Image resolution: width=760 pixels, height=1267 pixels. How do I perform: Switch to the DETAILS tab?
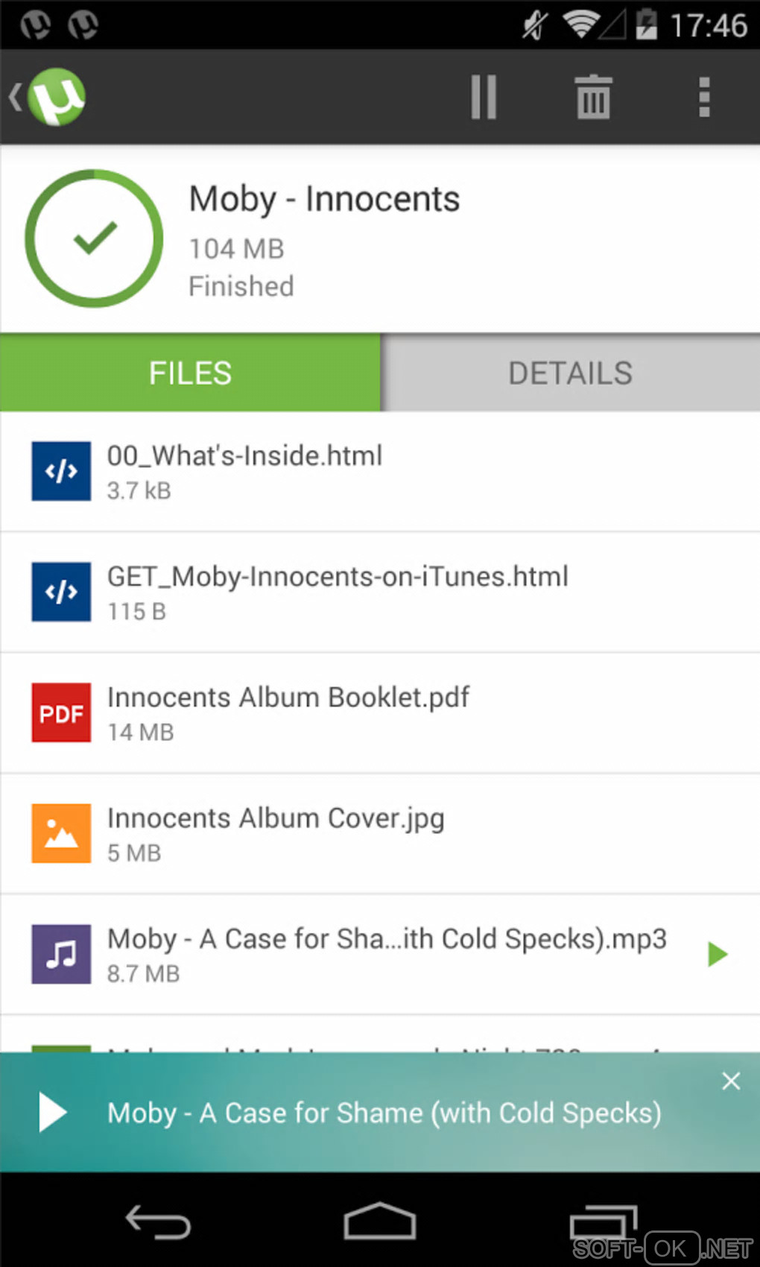click(x=570, y=373)
